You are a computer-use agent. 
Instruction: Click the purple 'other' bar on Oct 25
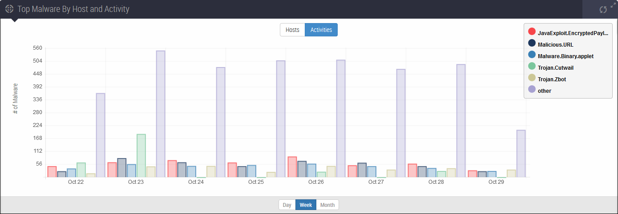281,119
